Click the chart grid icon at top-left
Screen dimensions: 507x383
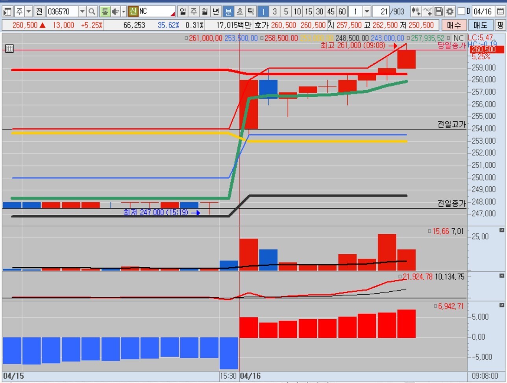click(x=9, y=48)
